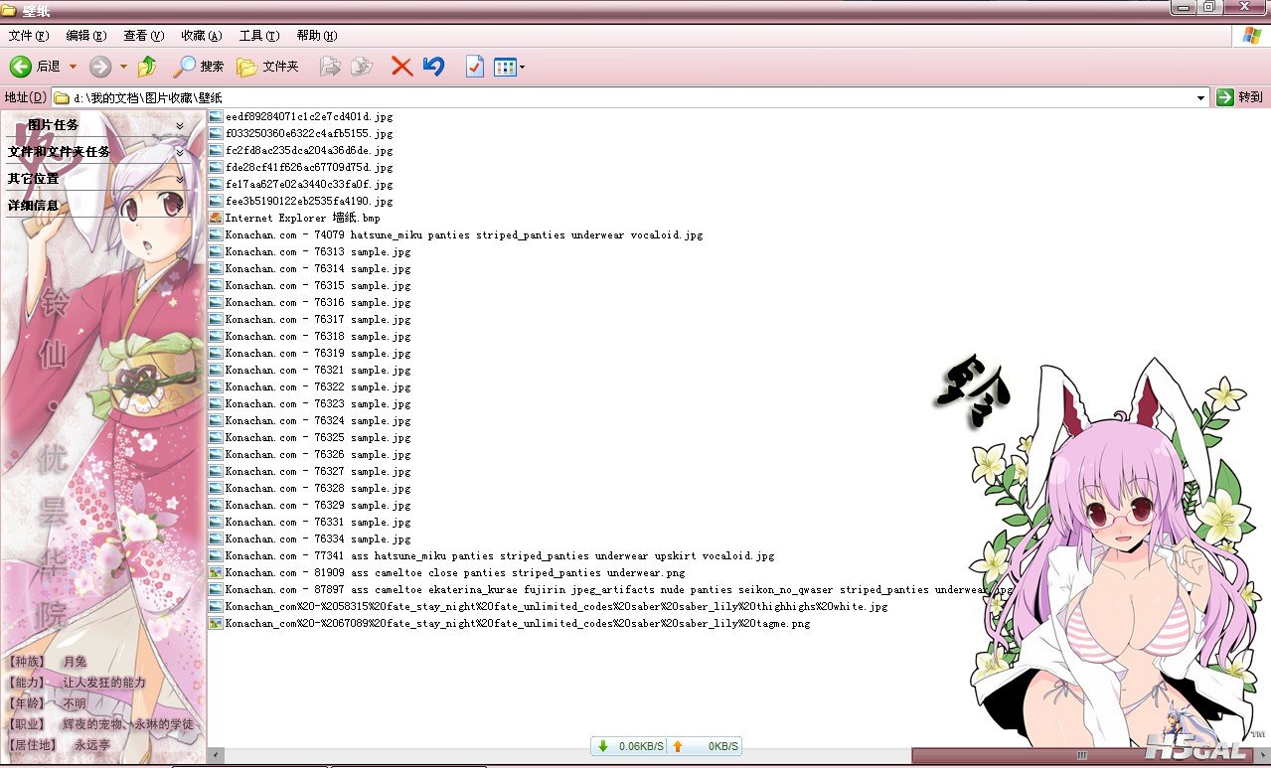Image resolution: width=1271 pixels, height=768 pixels.
Task: Expand the 文件和文件夹任务 panel section
Action: tap(180, 152)
